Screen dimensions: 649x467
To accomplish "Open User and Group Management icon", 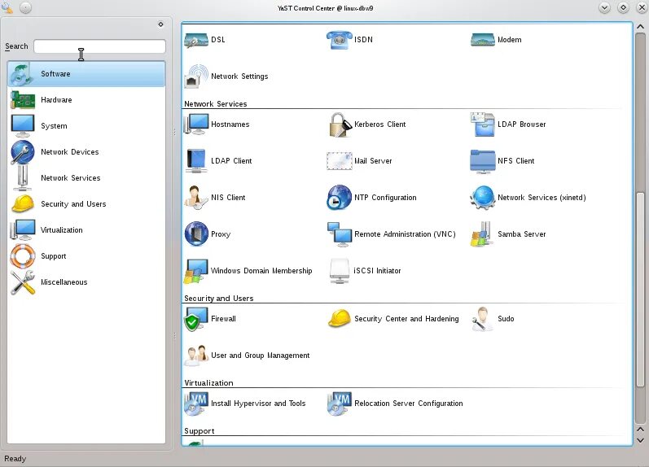I will click(x=195, y=356).
